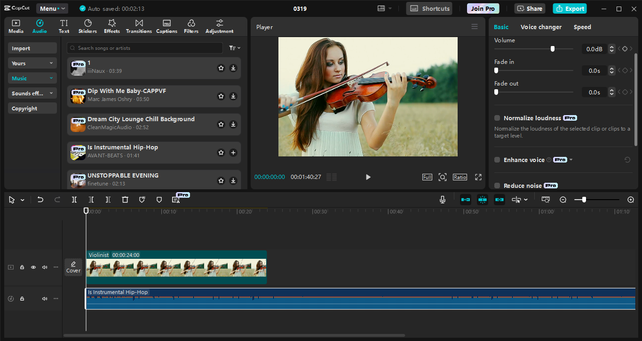Select the Speed tab

point(582,27)
